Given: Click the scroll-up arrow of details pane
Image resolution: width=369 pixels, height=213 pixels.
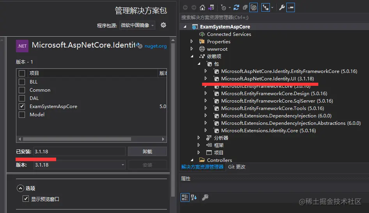Looking at the screenshot, I should tap(173, 40).
